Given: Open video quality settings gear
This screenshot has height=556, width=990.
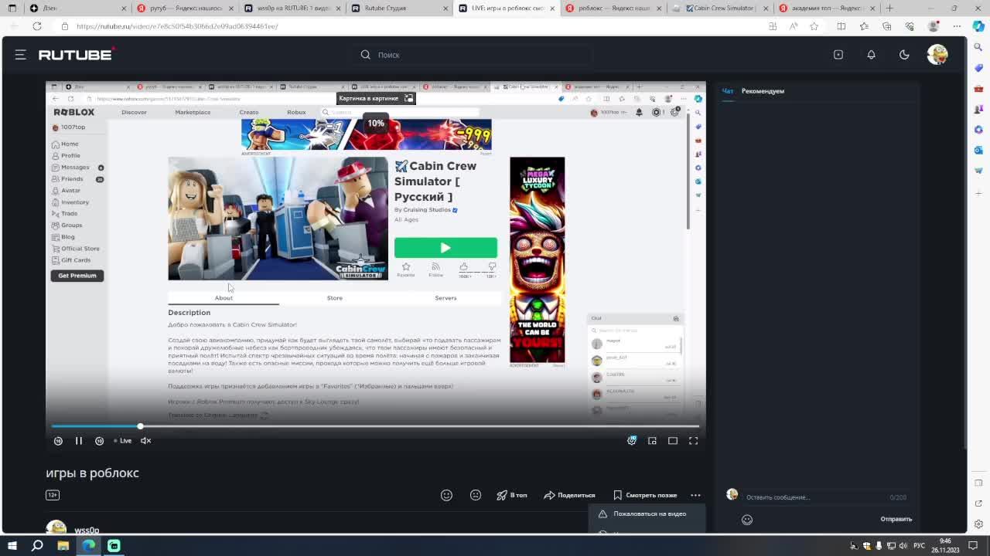Looking at the screenshot, I should pos(632,440).
